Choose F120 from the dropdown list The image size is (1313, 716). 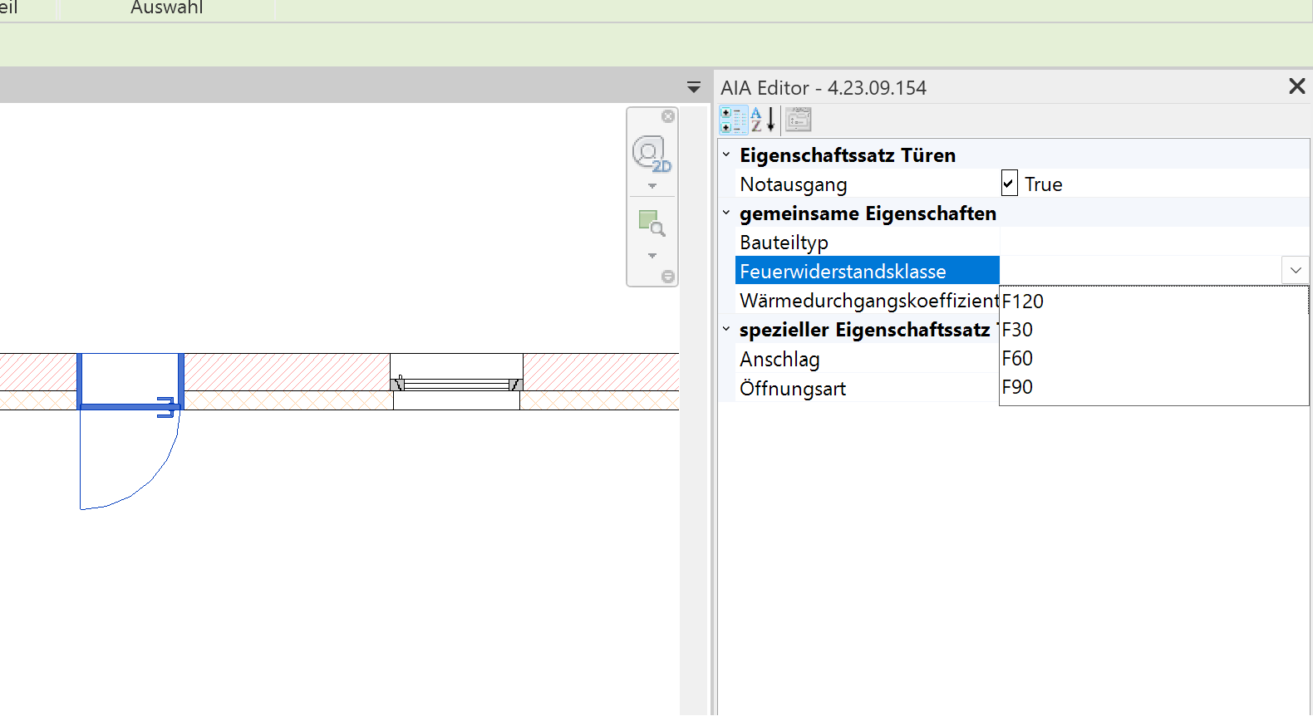(x=1023, y=302)
